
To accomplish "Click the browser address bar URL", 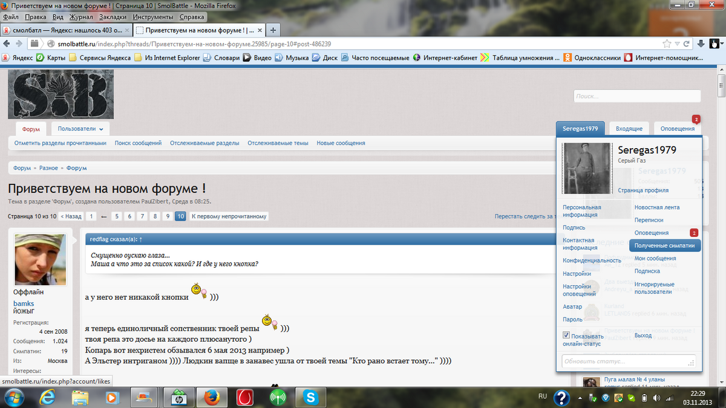I will coord(194,44).
